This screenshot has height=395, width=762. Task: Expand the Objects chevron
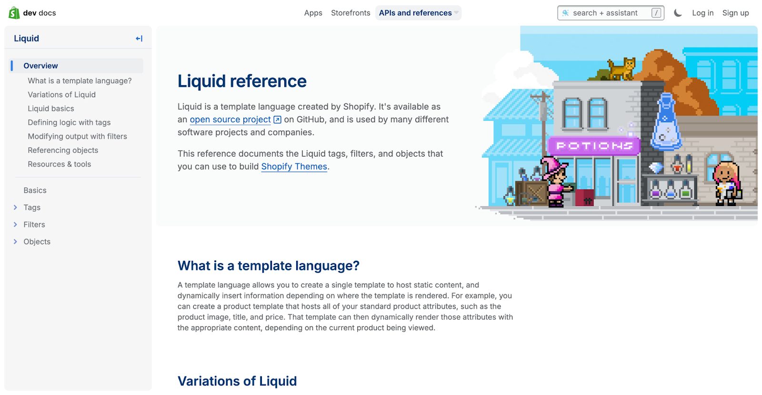(x=15, y=242)
